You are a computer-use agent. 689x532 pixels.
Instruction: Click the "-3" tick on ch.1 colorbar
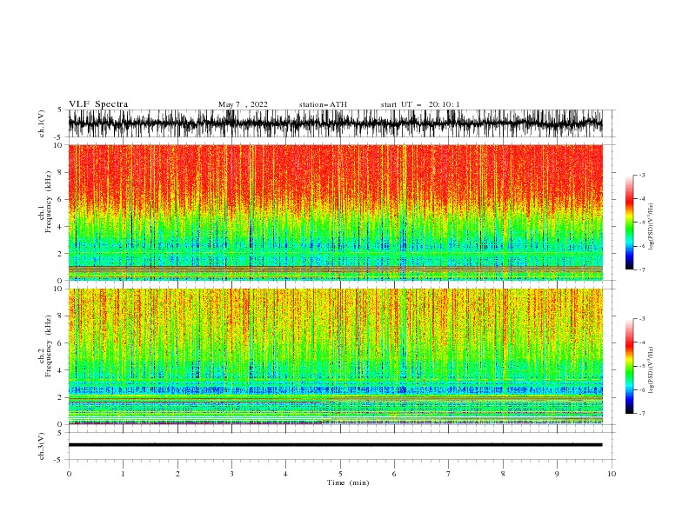(x=642, y=175)
